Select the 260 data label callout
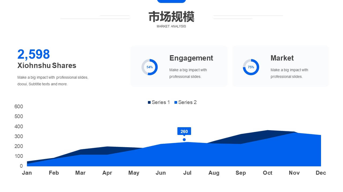Image resolution: width=343 pixels, height=192 pixels. pos(184,131)
